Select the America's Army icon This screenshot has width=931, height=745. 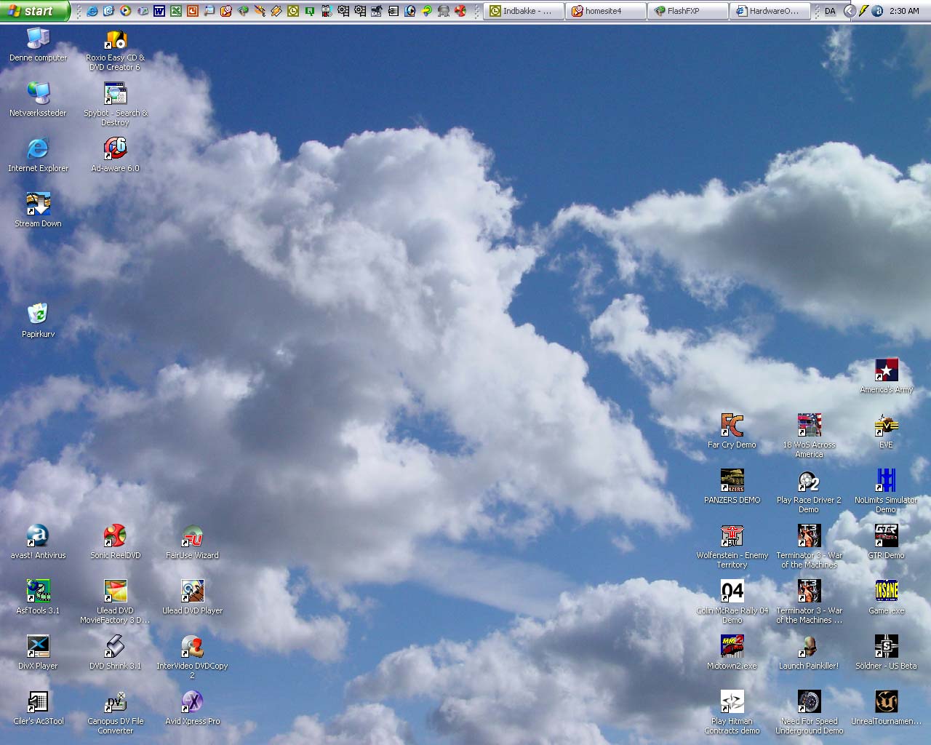[x=886, y=377]
